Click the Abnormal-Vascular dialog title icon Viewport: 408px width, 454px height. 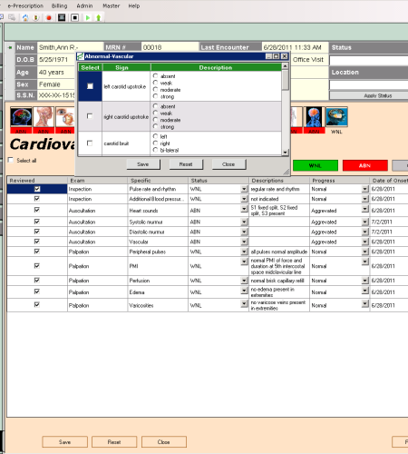tap(80, 56)
